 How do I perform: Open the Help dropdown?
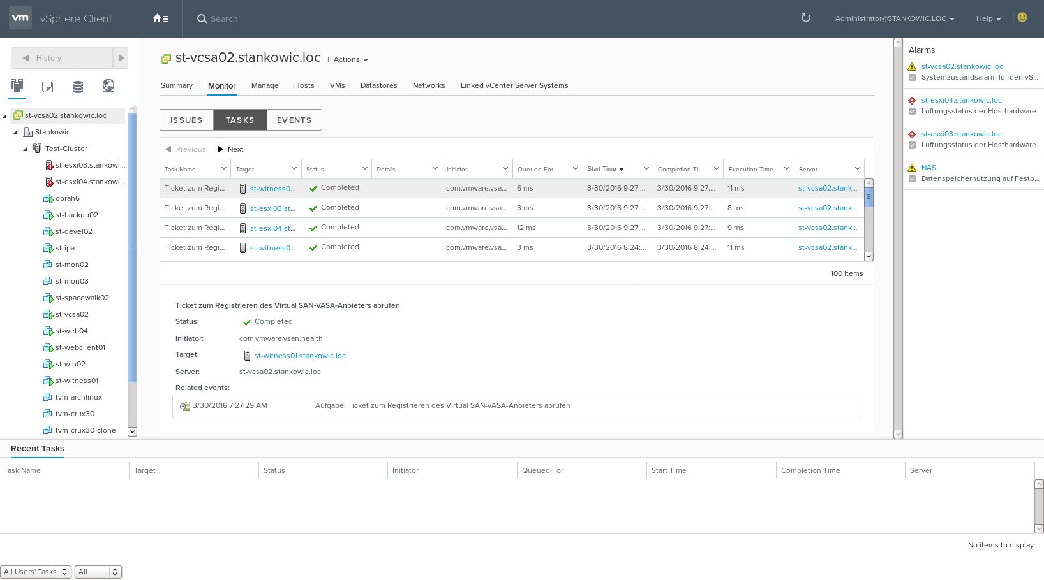(x=988, y=18)
